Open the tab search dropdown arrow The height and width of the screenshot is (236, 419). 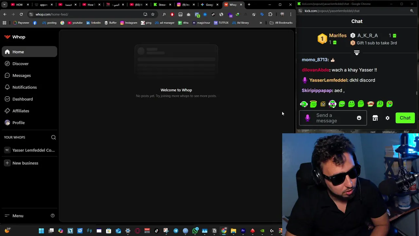[x=4, y=5]
